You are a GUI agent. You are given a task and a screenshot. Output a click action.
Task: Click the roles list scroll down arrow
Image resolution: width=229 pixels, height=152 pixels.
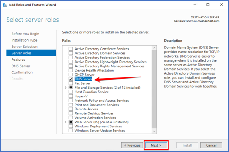click(154, 131)
